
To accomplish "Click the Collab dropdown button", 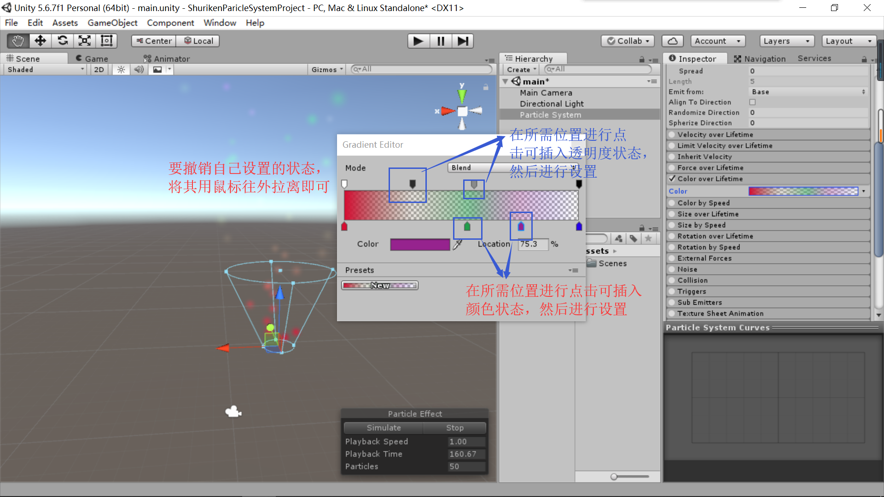I will 628,40.
